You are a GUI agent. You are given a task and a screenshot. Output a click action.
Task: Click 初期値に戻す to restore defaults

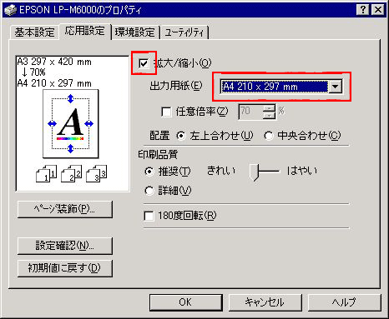(x=65, y=268)
